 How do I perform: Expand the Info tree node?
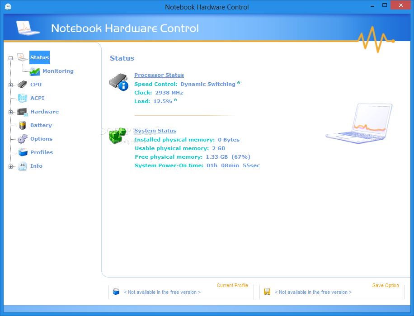(10, 166)
